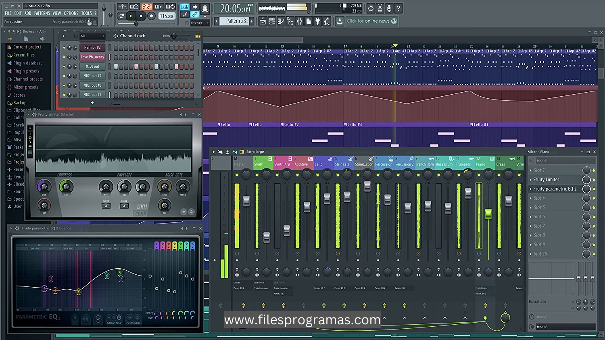Click the COMPARE button in Parametric EQ
Image resolution: width=605 pixels, height=340 pixels.
[x=134, y=323]
